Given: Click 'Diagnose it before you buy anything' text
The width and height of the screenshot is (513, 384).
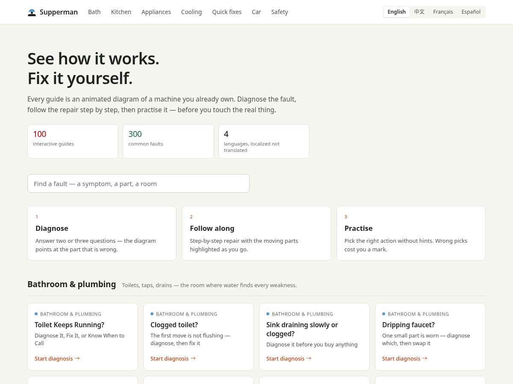Looking at the screenshot, I should pos(312,344).
